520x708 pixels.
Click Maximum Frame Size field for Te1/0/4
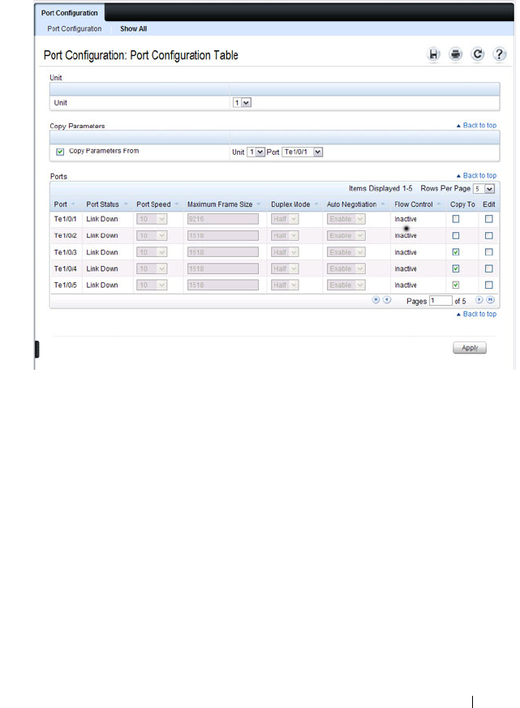pos(223,268)
